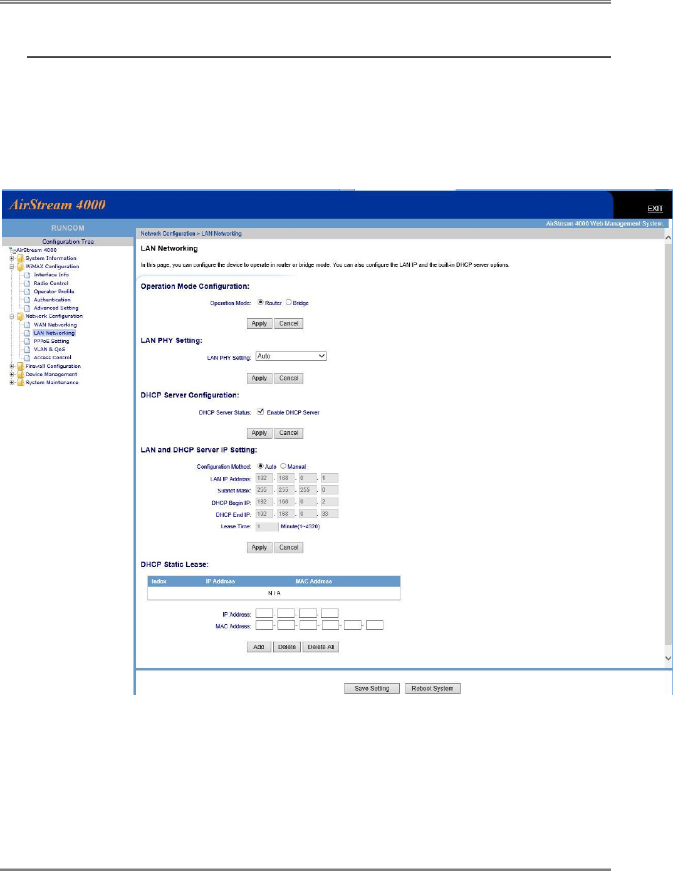
Task: Click the Access Control page icon
Action: (x=28, y=357)
